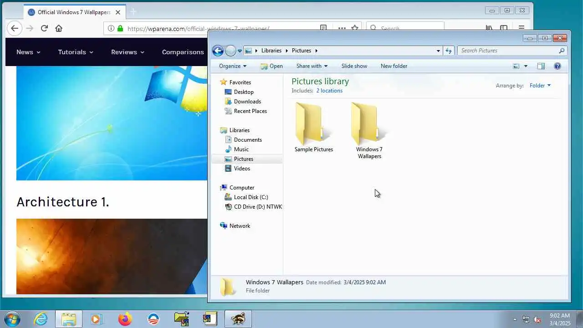Image resolution: width=583 pixels, height=328 pixels.
Task: Select Network in the navigation pane
Action: coord(240,226)
